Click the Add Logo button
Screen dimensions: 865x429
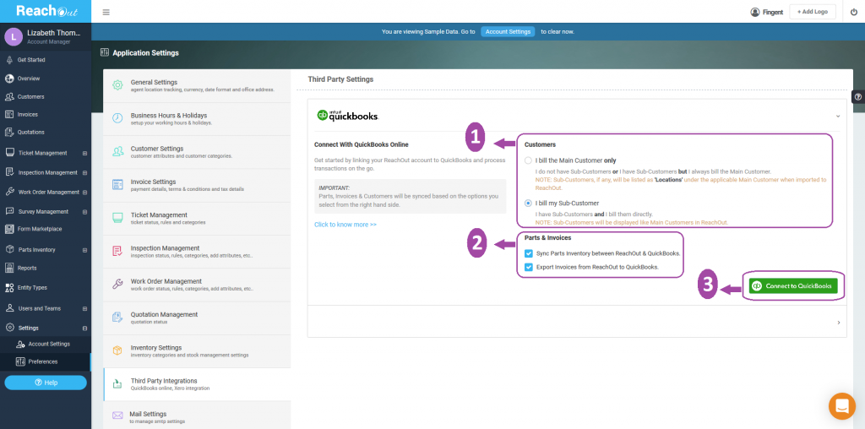coord(812,12)
